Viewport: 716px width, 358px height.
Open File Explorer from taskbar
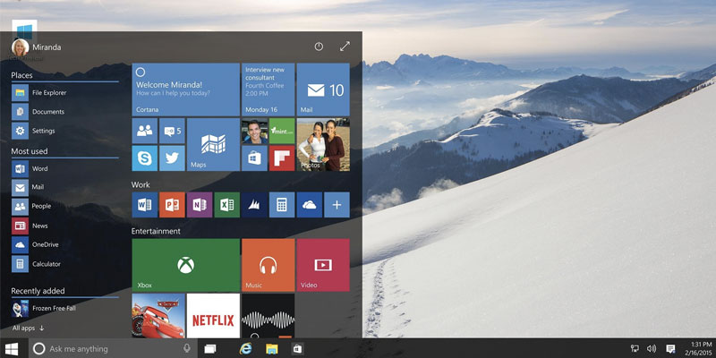pyautogui.click(x=272, y=349)
